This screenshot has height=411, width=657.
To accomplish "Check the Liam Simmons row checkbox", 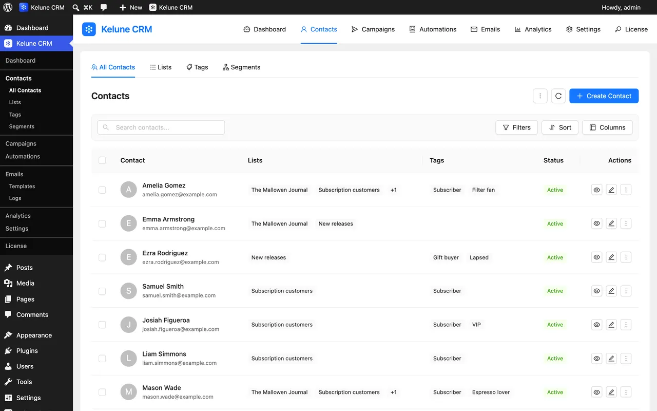I will [102, 359].
